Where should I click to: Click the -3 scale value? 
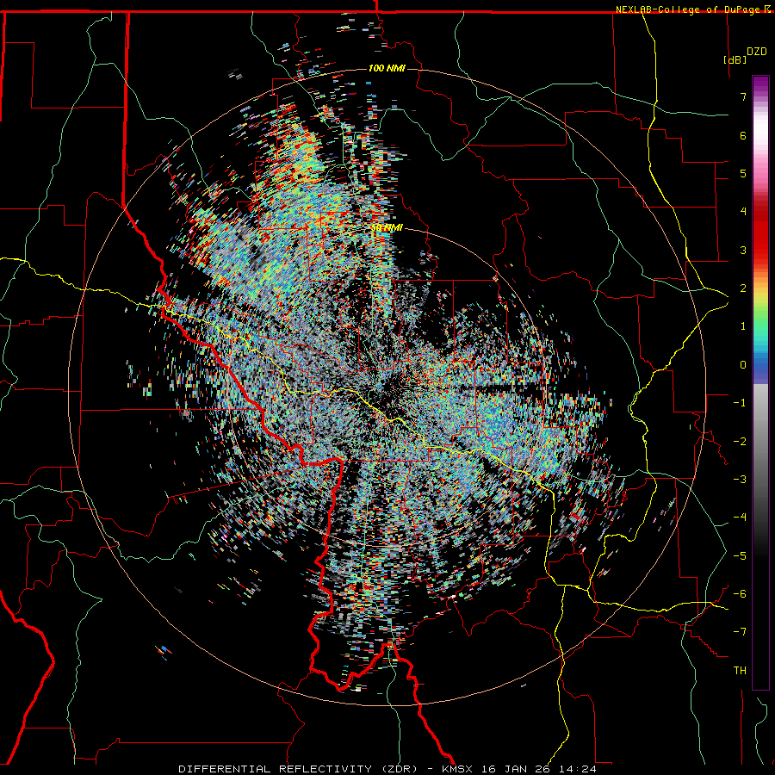point(740,480)
